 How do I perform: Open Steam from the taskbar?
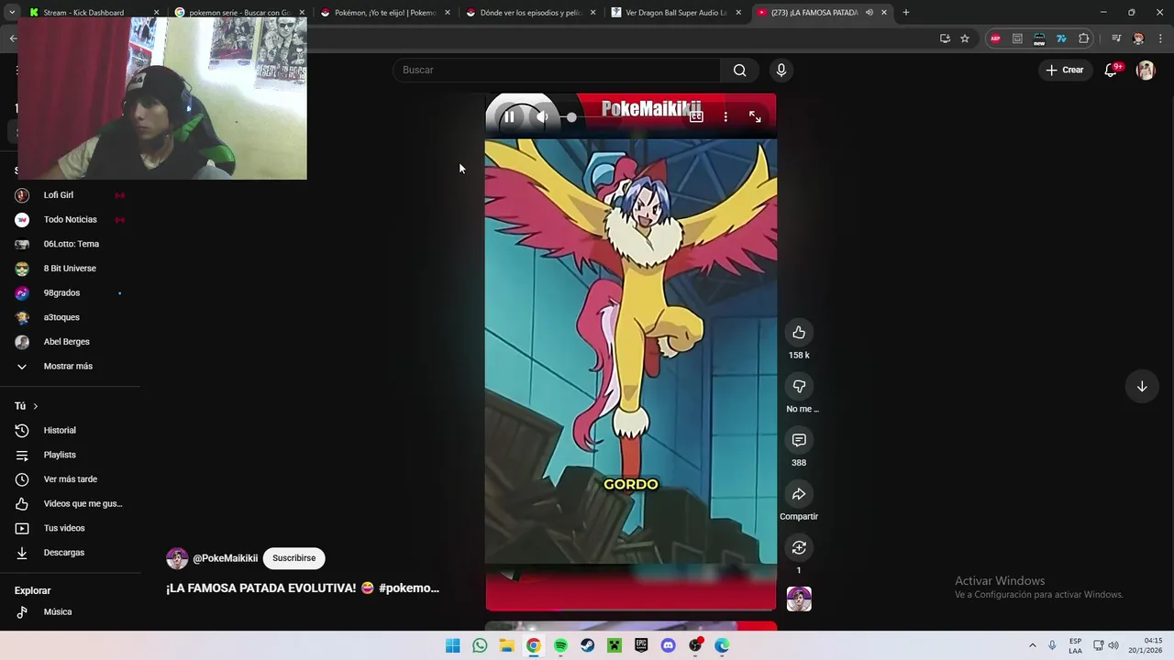pyautogui.click(x=587, y=645)
